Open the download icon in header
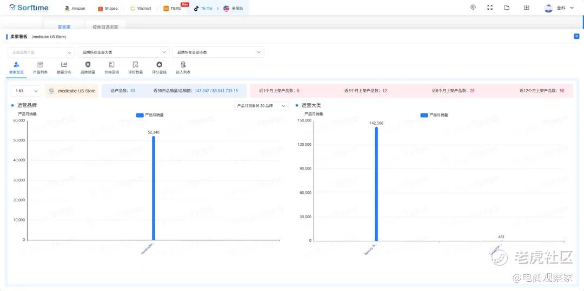584x291 pixels. [526, 7]
